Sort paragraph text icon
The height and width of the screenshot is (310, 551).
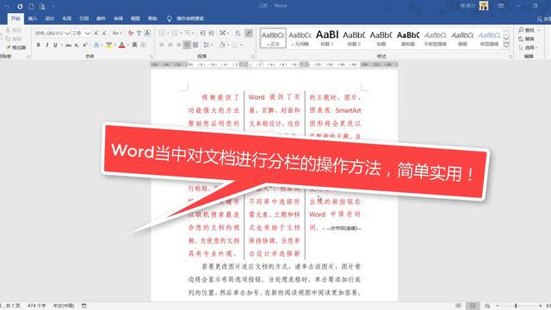coord(238,33)
